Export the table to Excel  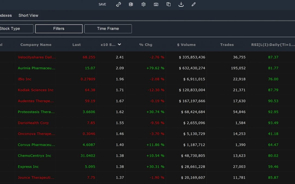131,4
